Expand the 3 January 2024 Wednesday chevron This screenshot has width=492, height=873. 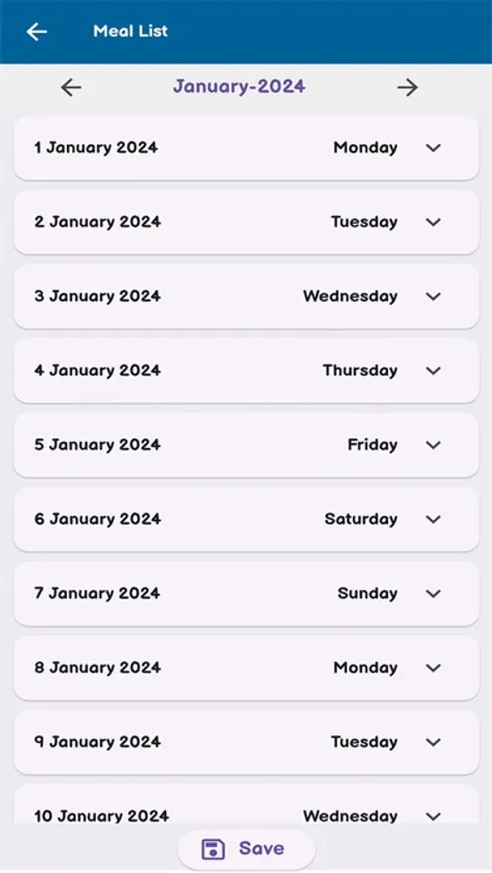point(433,296)
